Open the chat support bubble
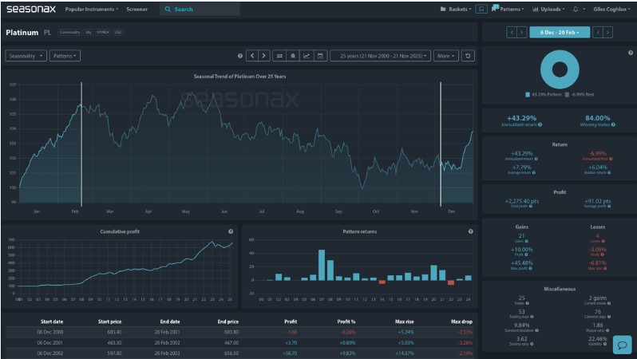Viewport: 637px width, 359px height. [x=622, y=345]
